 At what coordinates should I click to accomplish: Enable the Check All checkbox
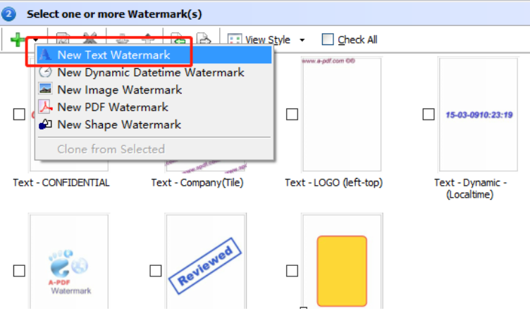coord(328,40)
